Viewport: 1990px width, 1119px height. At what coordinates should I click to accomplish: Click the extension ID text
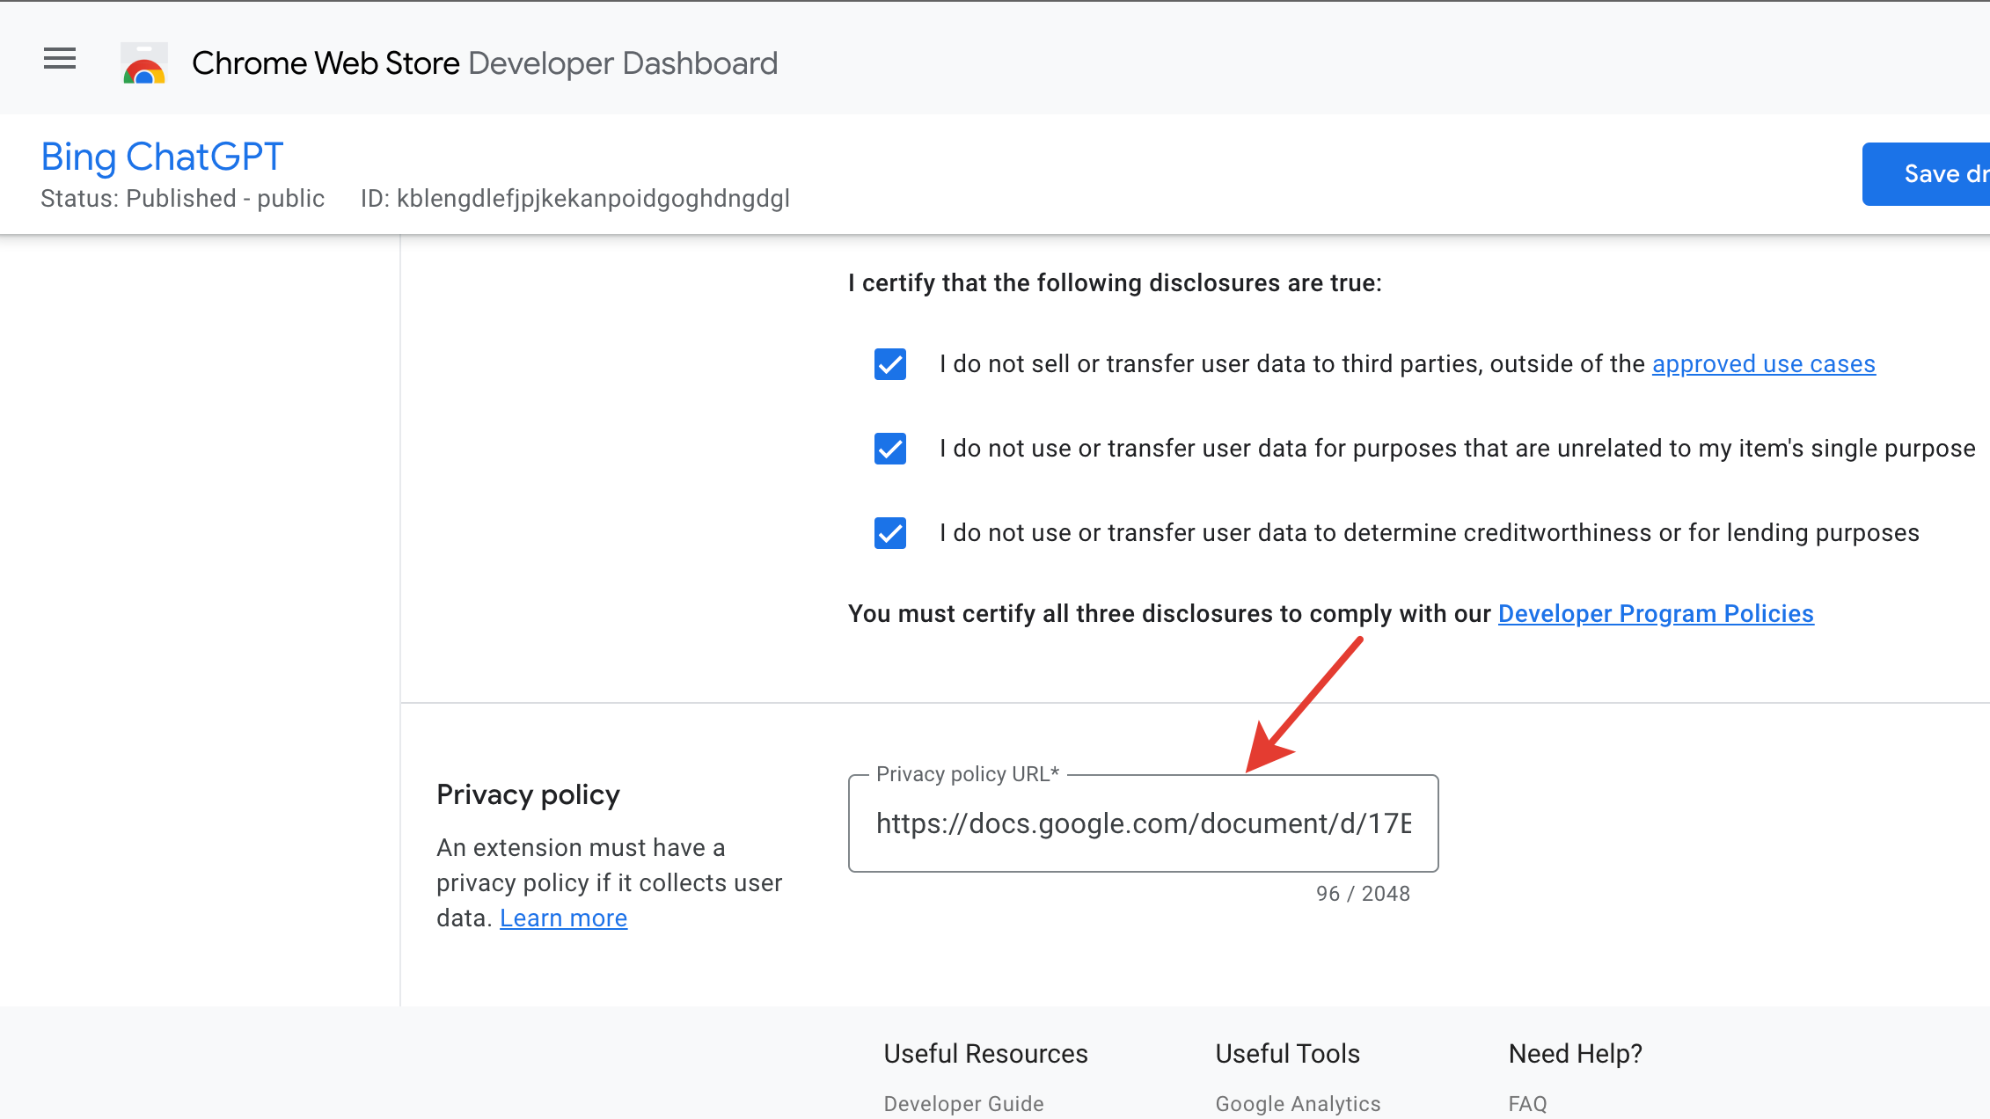pyautogui.click(x=574, y=199)
